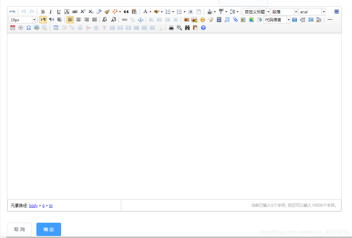Open the 代码语言 code language dropdown
Screen dimensions: 352x238
277,20
